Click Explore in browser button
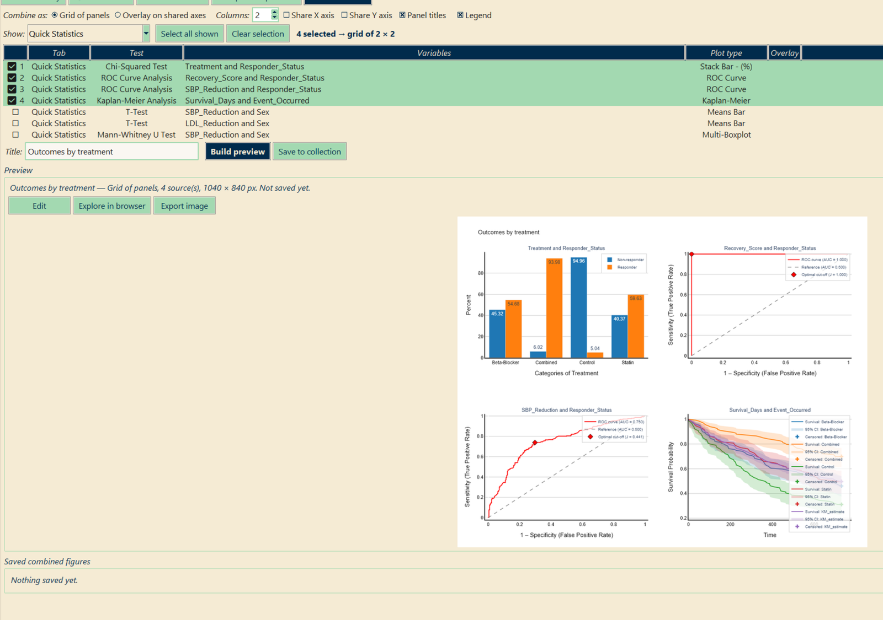Image resolution: width=883 pixels, height=620 pixels. tap(112, 206)
